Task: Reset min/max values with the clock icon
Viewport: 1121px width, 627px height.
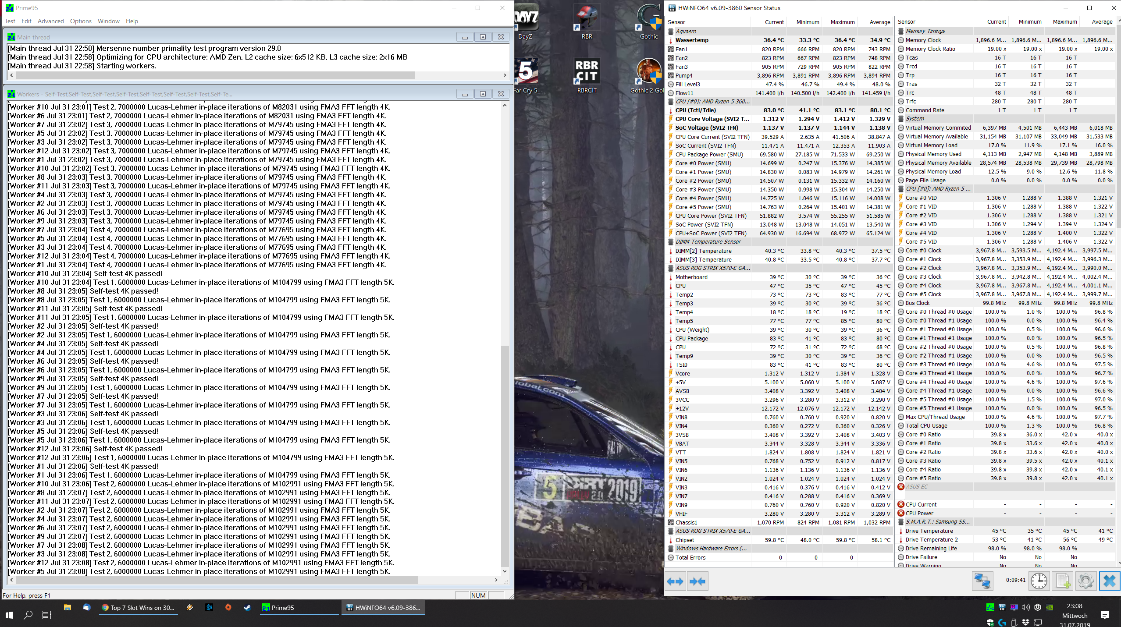Action: (1039, 581)
